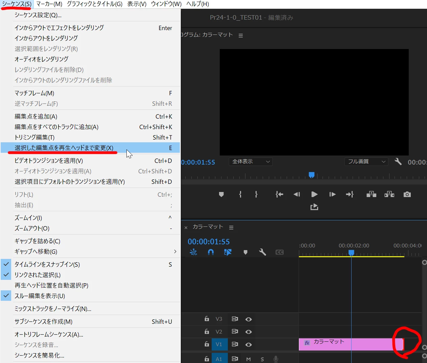The width and height of the screenshot is (427, 363).
Task: Toggle the V1 track lock icon
Action: (x=207, y=344)
